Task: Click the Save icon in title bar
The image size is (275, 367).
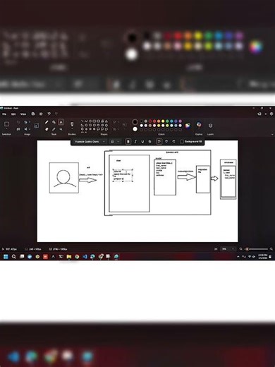Action: coord(33,114)
